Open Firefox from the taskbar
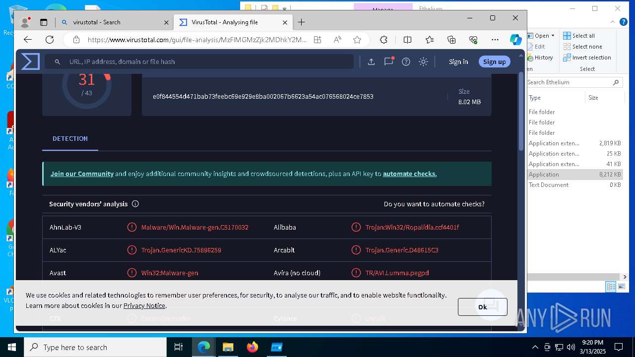The width and height of the screenshot is (635, 357). [253, 347]
